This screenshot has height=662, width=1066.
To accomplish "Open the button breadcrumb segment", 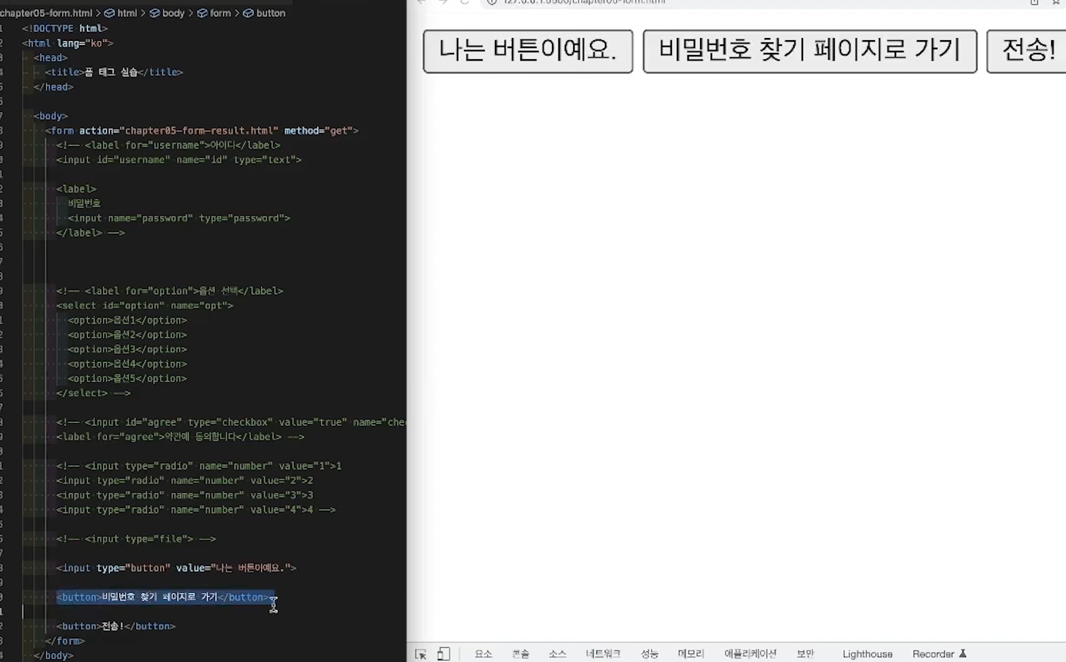I will [264, 13].
